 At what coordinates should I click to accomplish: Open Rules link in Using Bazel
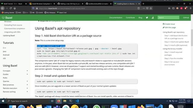tap(5, 78)
